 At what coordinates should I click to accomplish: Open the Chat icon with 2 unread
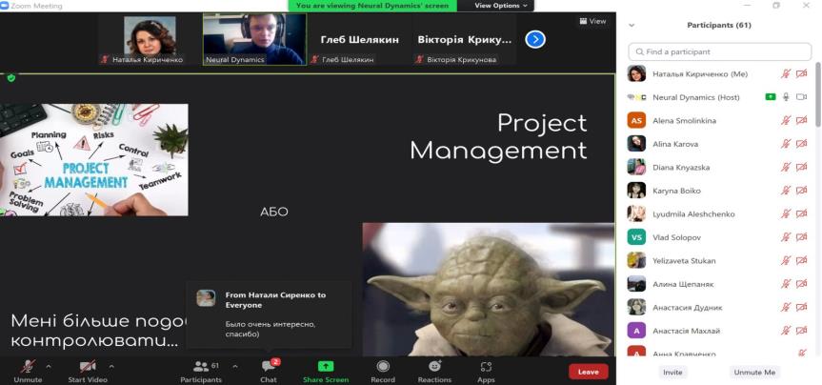click(269, 366)
